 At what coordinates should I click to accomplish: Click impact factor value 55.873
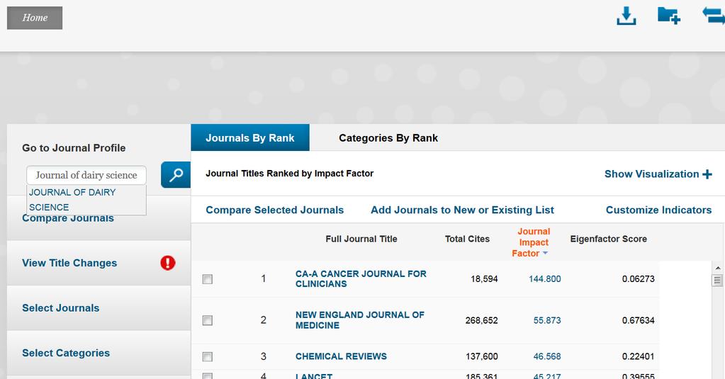tap(547, 320)
